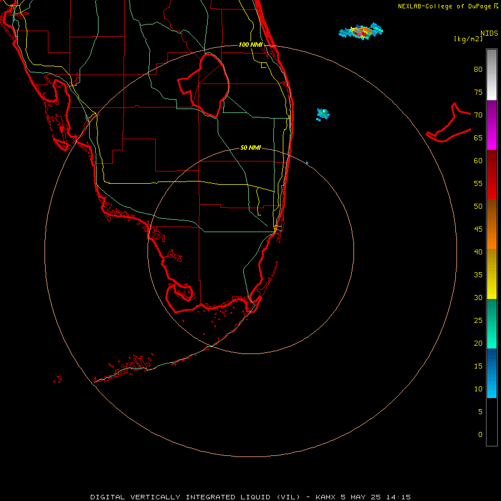Image resolution: width=501 pixels, height=501 pixels.
Task: Click the 60 value on the color scale
Action: pos(478,161)
